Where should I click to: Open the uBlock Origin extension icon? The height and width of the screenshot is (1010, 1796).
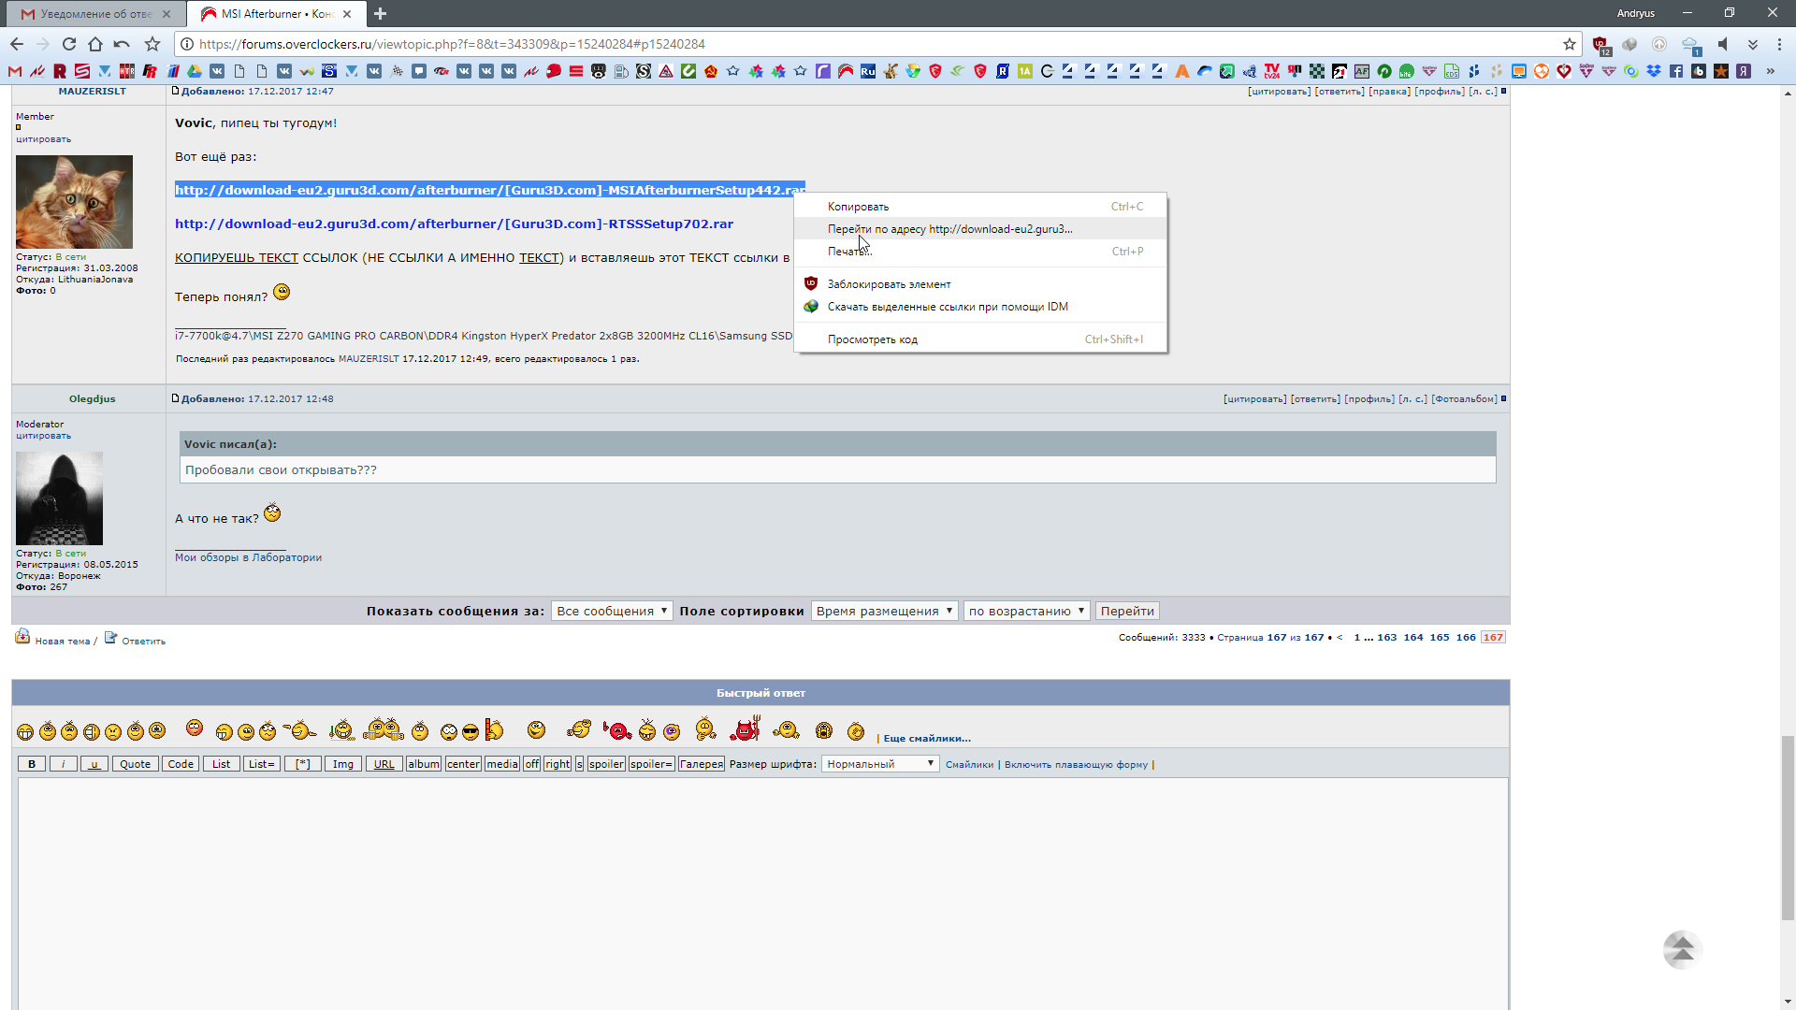(x=1600, y=44)
